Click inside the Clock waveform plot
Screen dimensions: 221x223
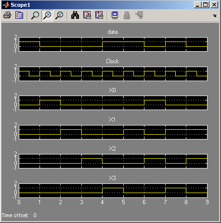point(113,74)
